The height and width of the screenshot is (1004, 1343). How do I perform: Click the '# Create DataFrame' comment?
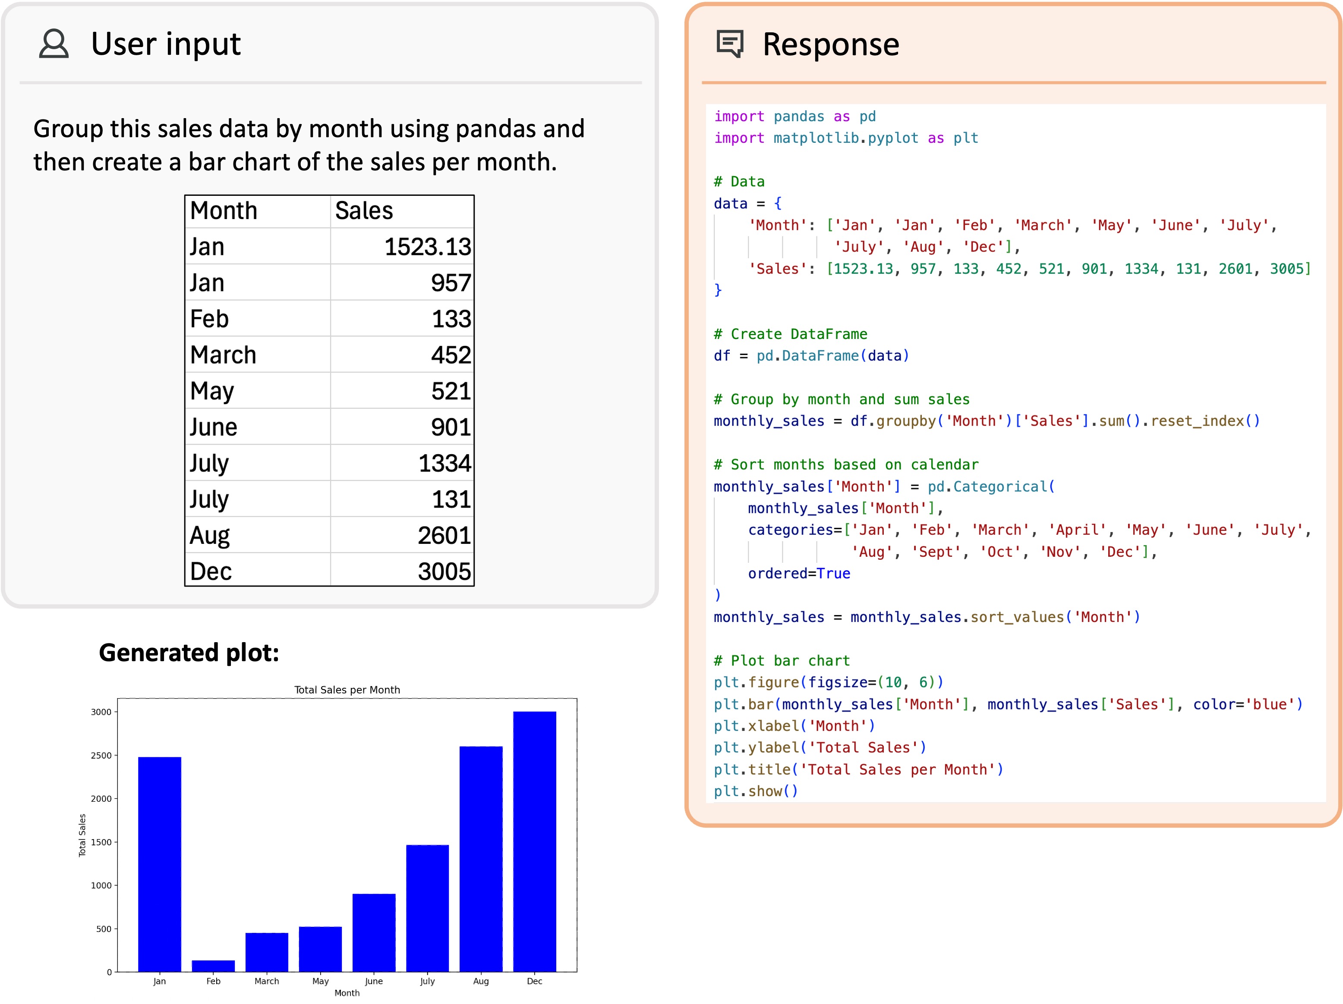pos(790,334)
